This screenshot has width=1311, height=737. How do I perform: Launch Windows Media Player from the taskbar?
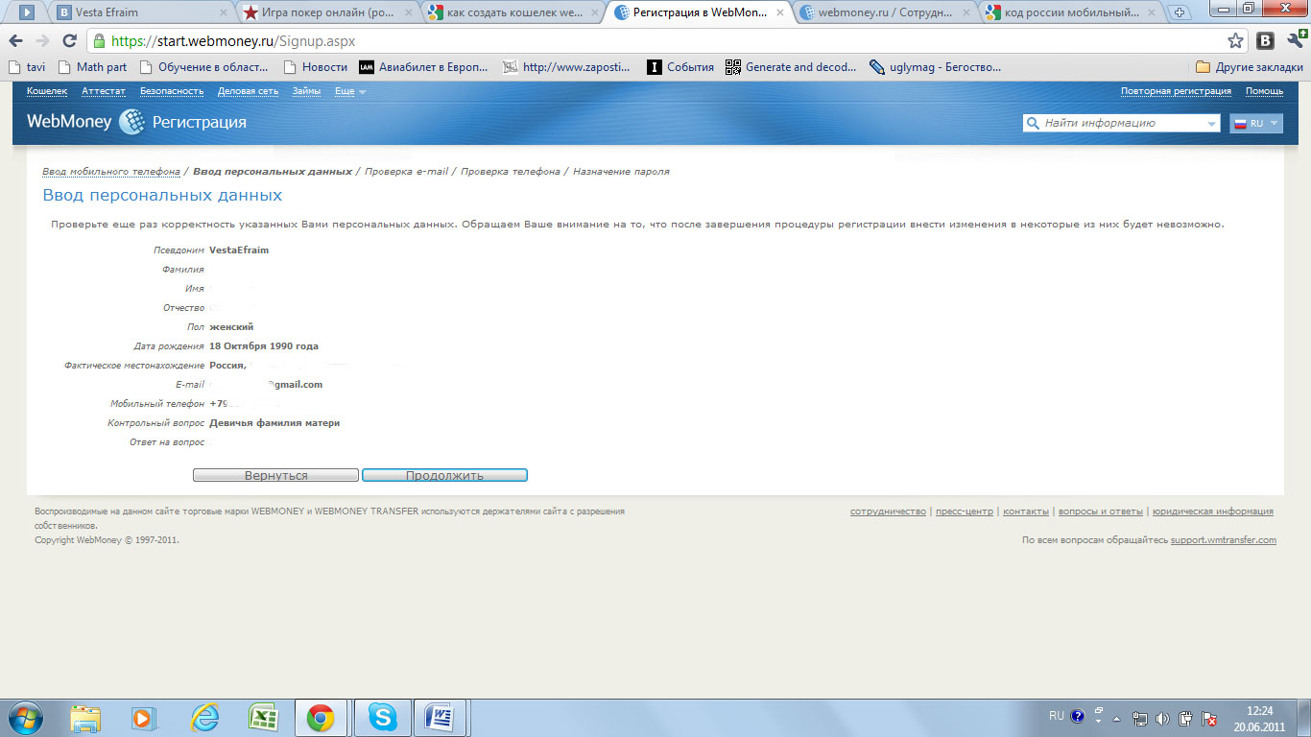[x=143, y=718]
